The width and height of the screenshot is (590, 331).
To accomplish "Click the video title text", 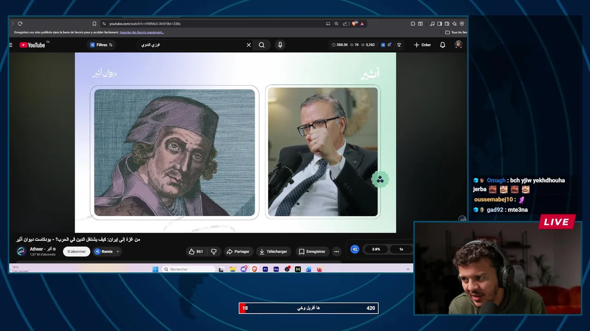I will click(78, 240).
